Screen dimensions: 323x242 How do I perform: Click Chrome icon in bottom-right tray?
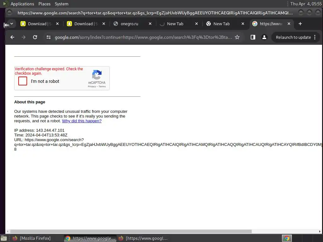[x=287, y=238]
